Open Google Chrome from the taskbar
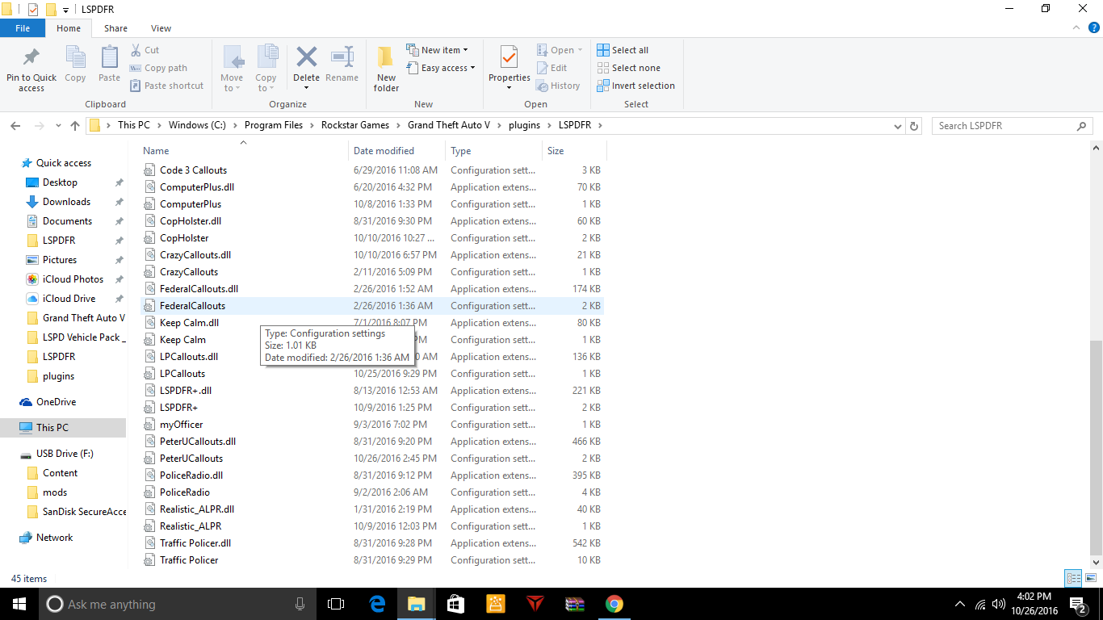The image size is (1103, 620). 614,604
